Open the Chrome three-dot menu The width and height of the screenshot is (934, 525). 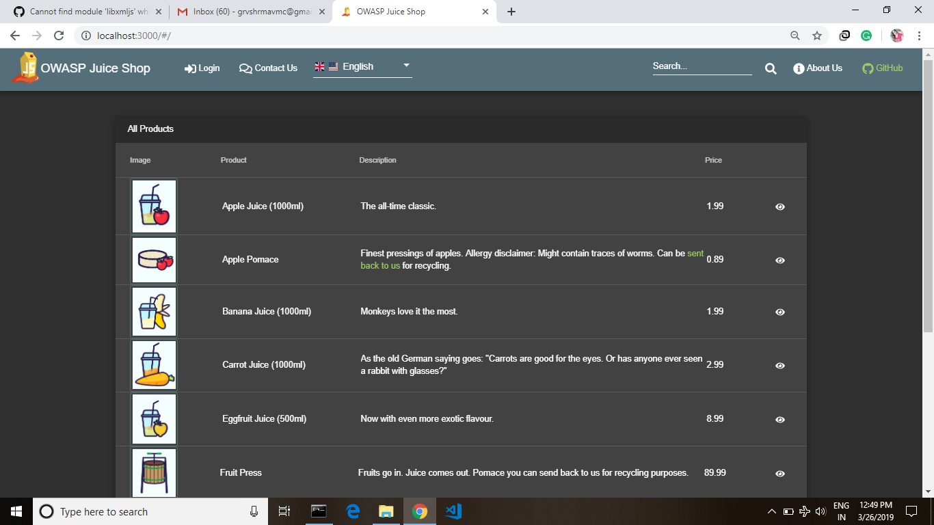pos(918,36)
